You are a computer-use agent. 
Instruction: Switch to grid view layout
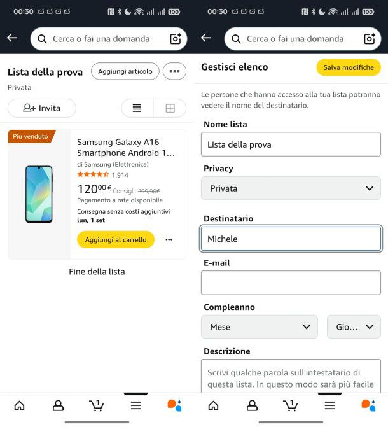[170, 108]
